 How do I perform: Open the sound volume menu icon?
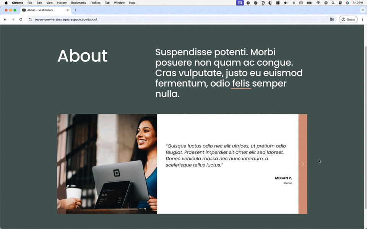[286, 3]
